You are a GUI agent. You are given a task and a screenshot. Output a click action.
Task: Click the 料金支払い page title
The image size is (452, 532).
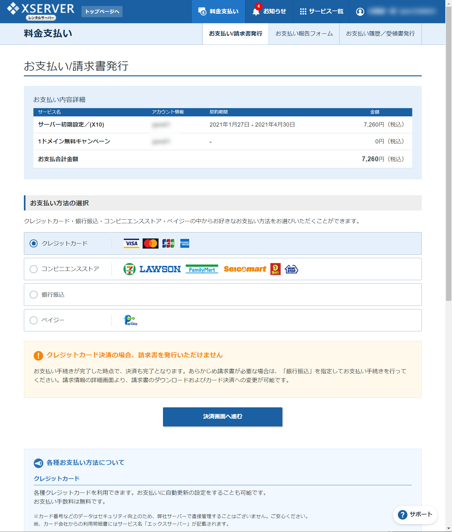pos(48,34)
